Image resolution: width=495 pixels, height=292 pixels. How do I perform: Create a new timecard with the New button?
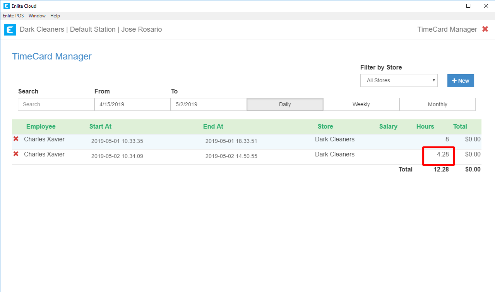(461, 81)
